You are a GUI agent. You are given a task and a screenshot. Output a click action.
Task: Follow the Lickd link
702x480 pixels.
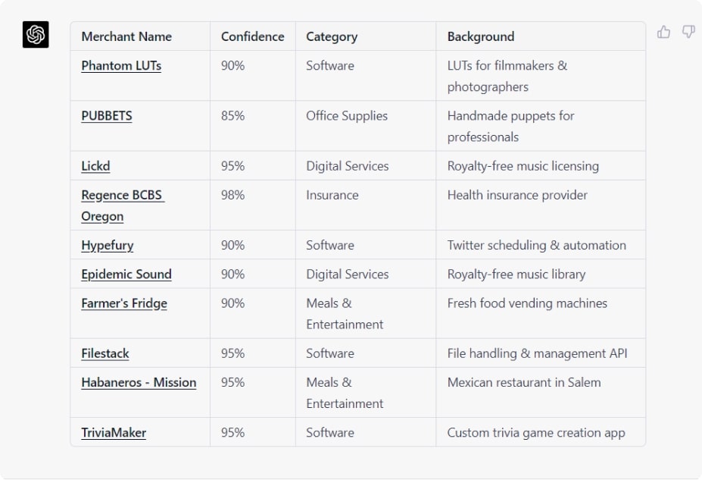pyautogui.click(x=95, y=166)
